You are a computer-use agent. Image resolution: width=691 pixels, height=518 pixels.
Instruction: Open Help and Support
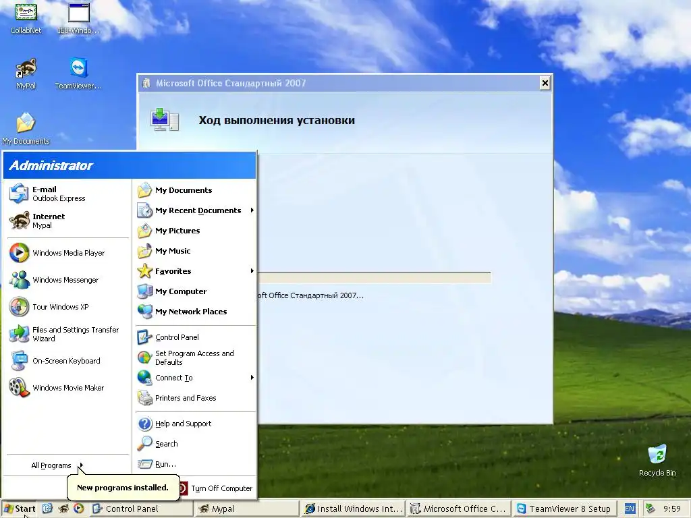coord(195,424)
